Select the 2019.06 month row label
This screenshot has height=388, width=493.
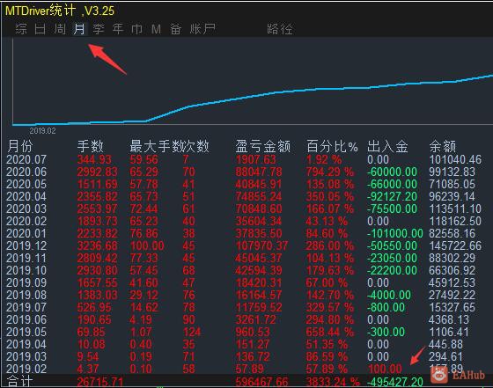coord(26,320)
